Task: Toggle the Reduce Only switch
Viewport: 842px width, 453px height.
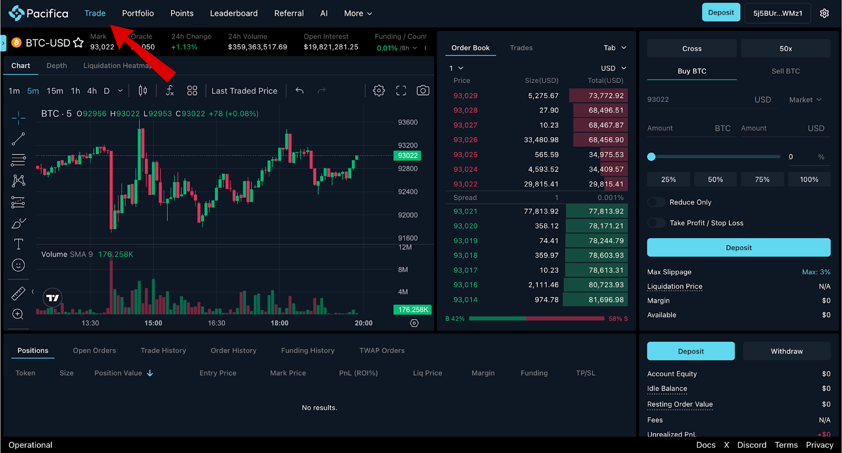Action: 656,202
